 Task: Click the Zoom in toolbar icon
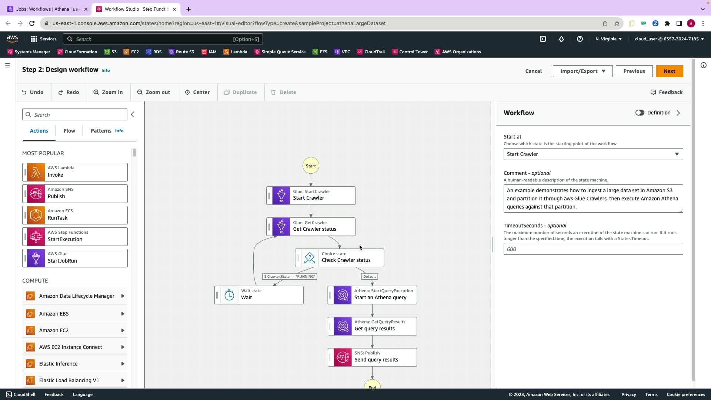click(96, 92)
